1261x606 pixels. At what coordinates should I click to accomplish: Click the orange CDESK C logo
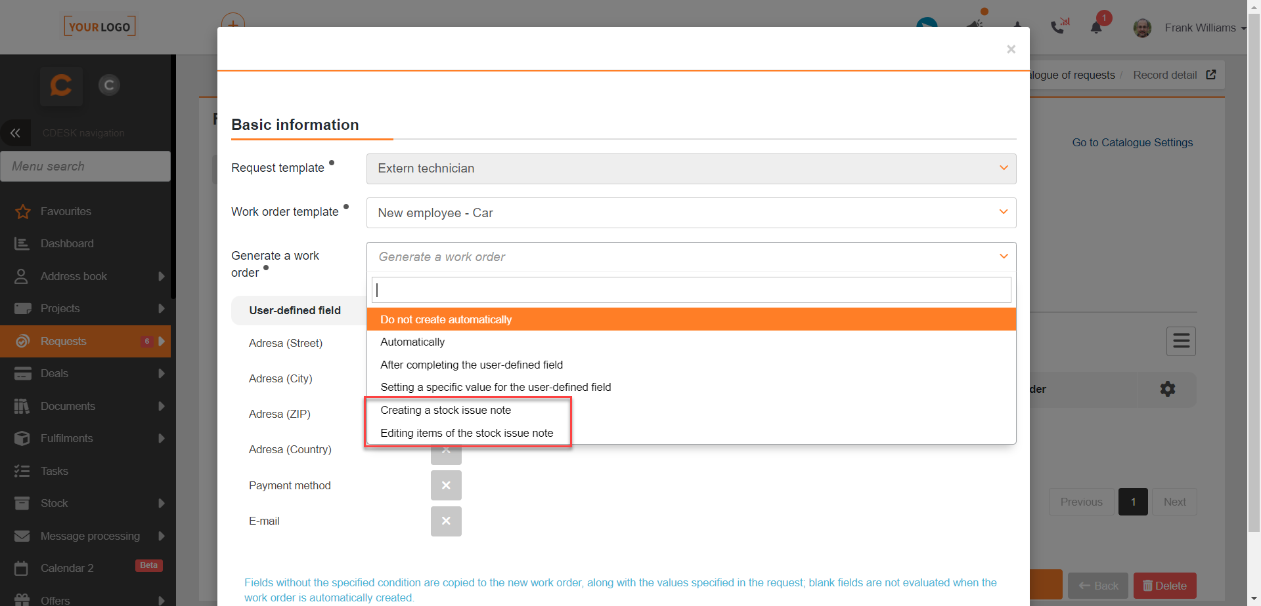point(61,85)
